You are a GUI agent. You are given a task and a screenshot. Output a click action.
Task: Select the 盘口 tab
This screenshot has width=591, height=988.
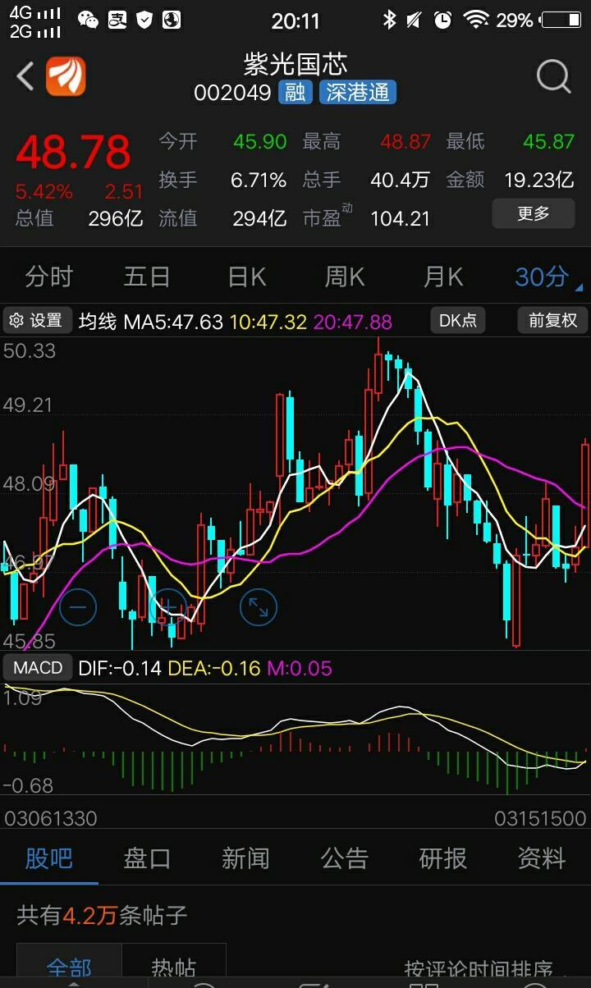[x=147, y=858]
